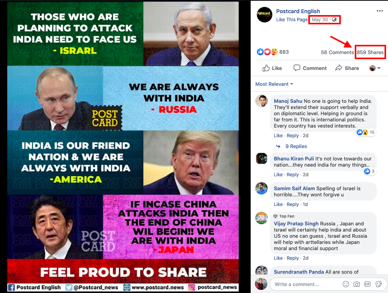Reply to Manoj Sahu's comment

point(292,136)
